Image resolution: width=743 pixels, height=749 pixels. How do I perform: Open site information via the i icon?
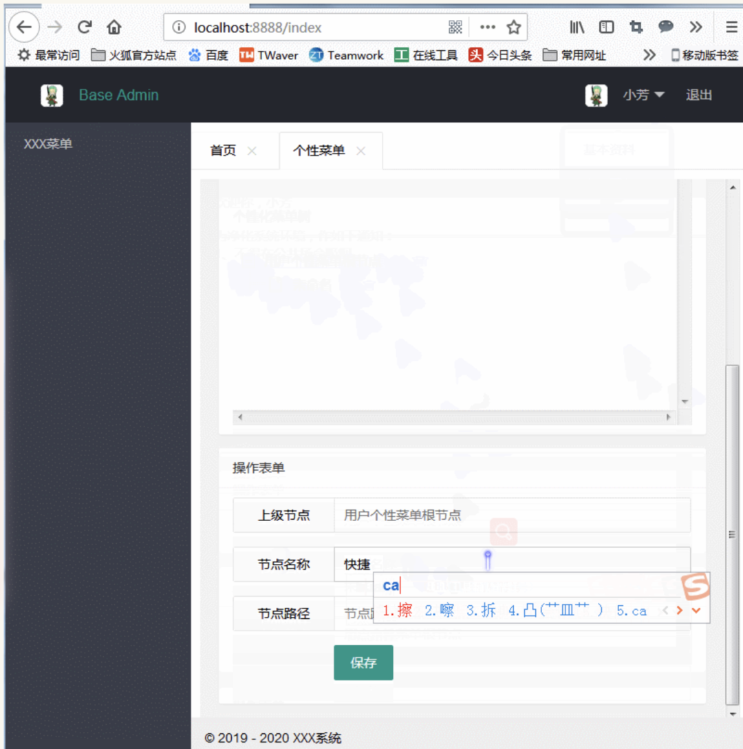coord(179,27)
